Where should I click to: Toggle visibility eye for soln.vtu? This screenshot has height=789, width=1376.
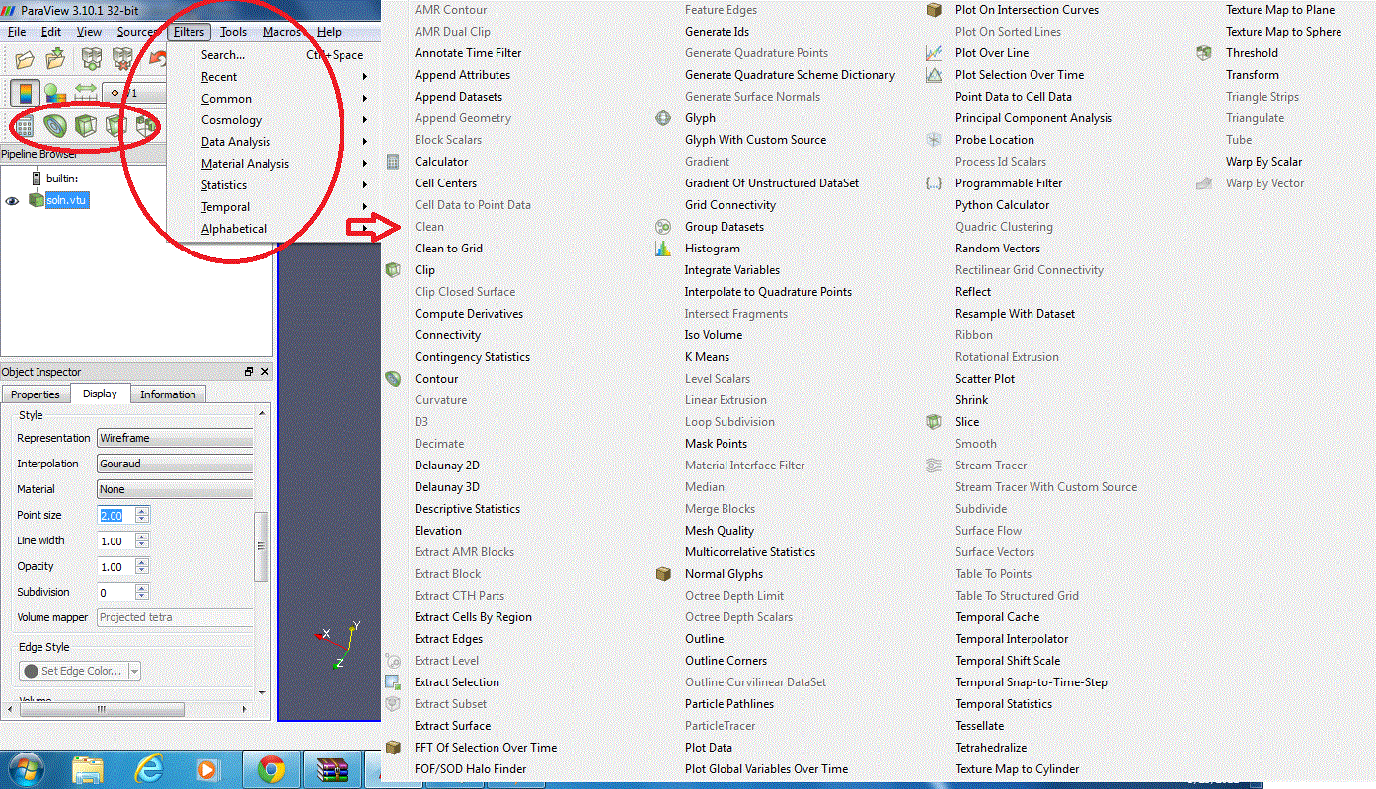[x=13, y=200]
